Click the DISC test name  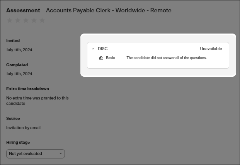pyautogui.click(x=103, y=49)
